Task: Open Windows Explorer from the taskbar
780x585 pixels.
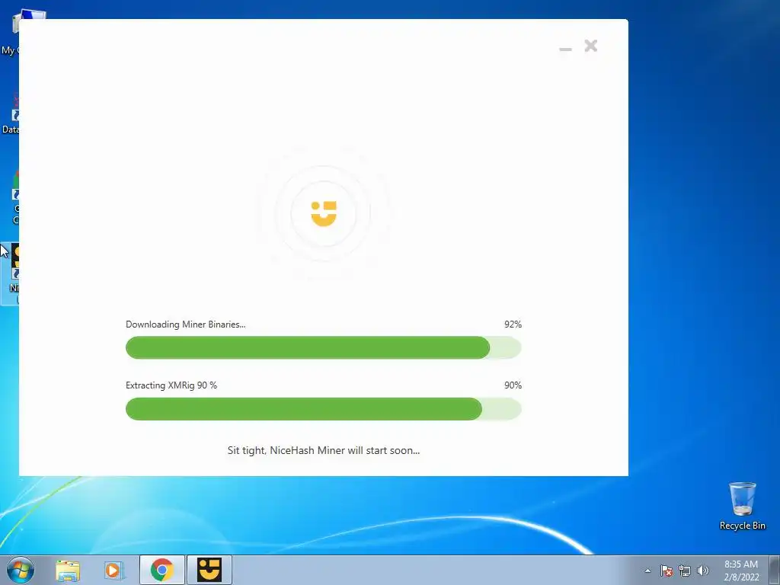Action: (68, 570)
